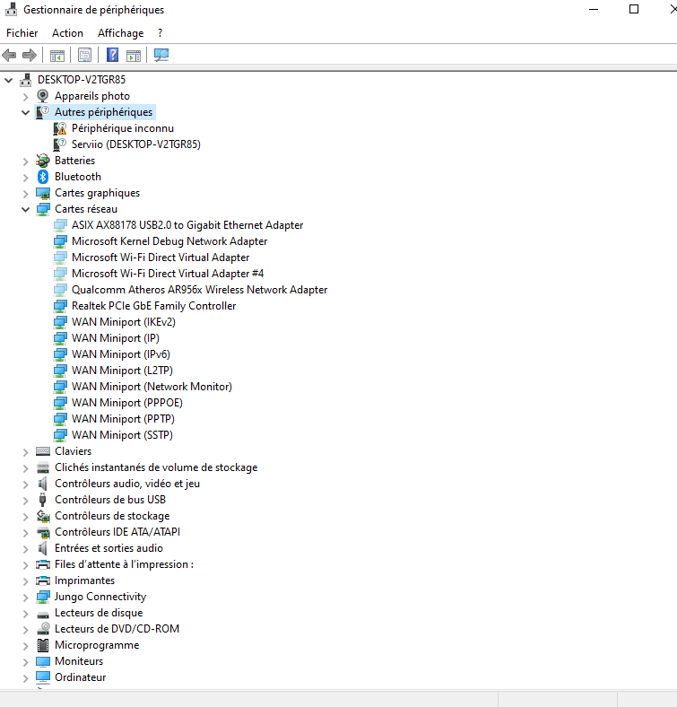Select WAN Miniport (Network Monitor)
The height and width of the screenshot is (707, 677).
pyautogui.click(x=152, y=387)
